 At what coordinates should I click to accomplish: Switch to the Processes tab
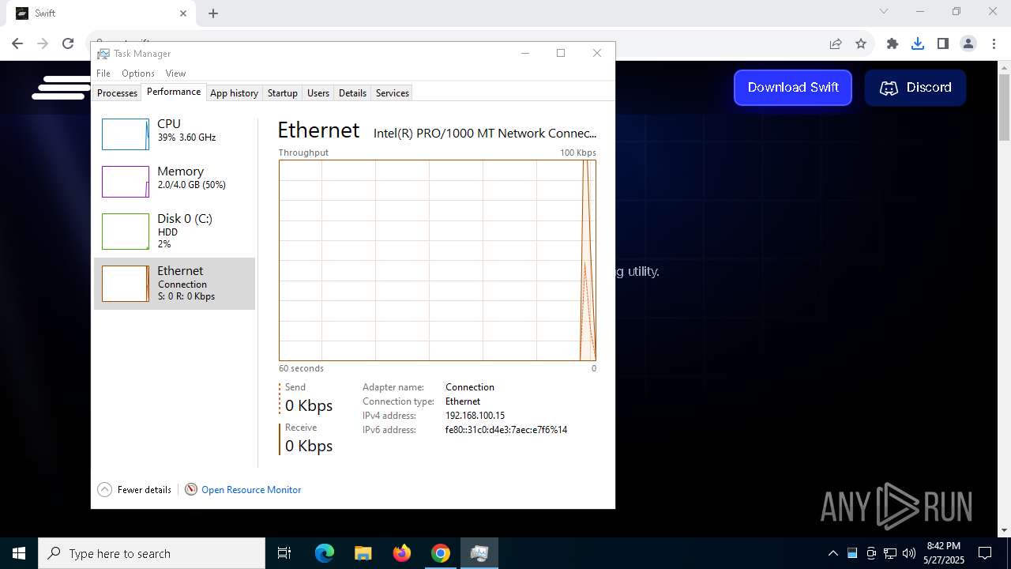point(118,93)
